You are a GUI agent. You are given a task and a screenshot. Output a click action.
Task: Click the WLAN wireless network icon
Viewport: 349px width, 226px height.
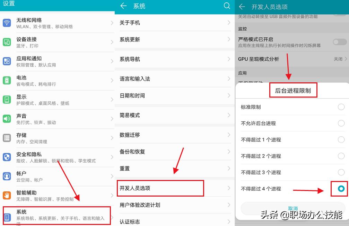coord(6,22)
